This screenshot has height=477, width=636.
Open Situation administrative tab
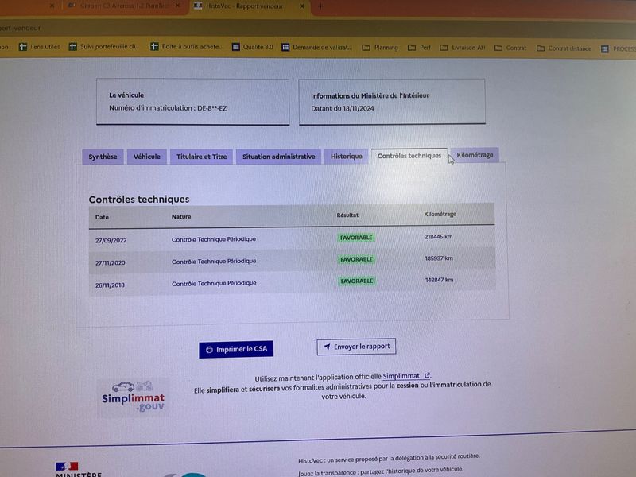(x=279, y=157)
